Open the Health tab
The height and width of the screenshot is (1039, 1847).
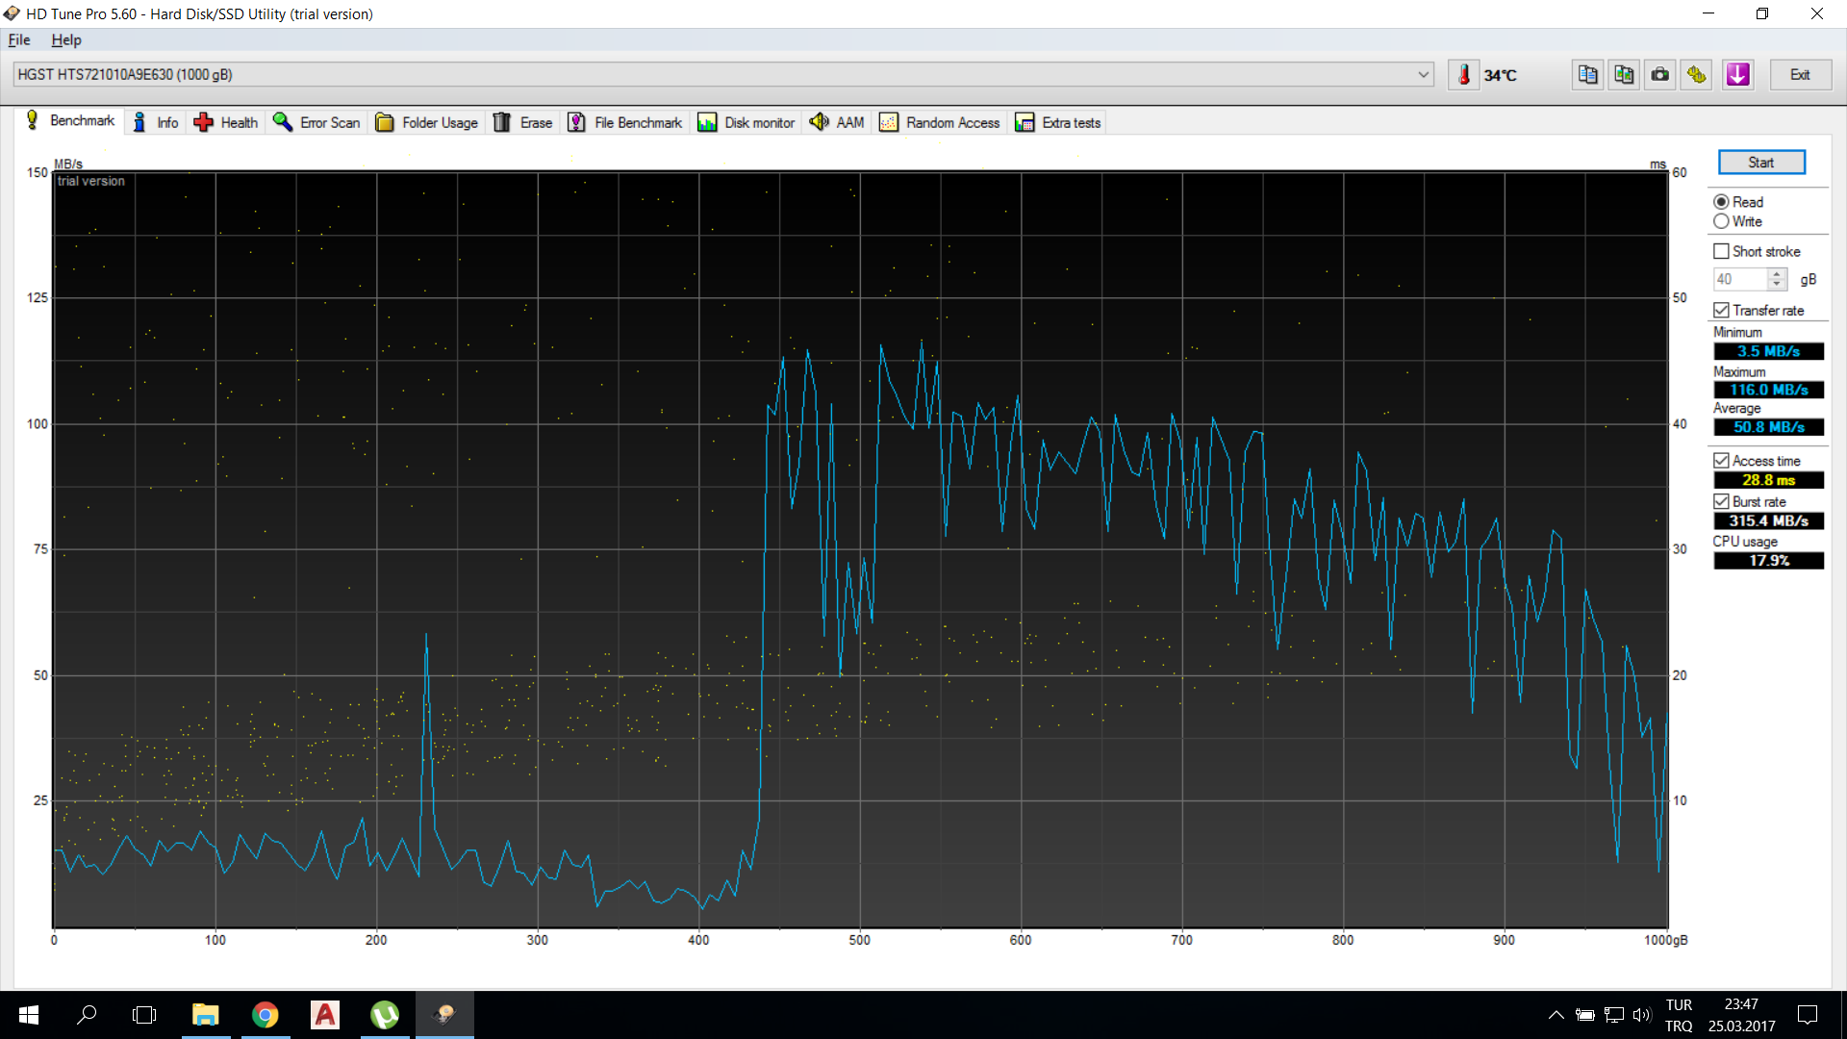click(x=227, y=122)
